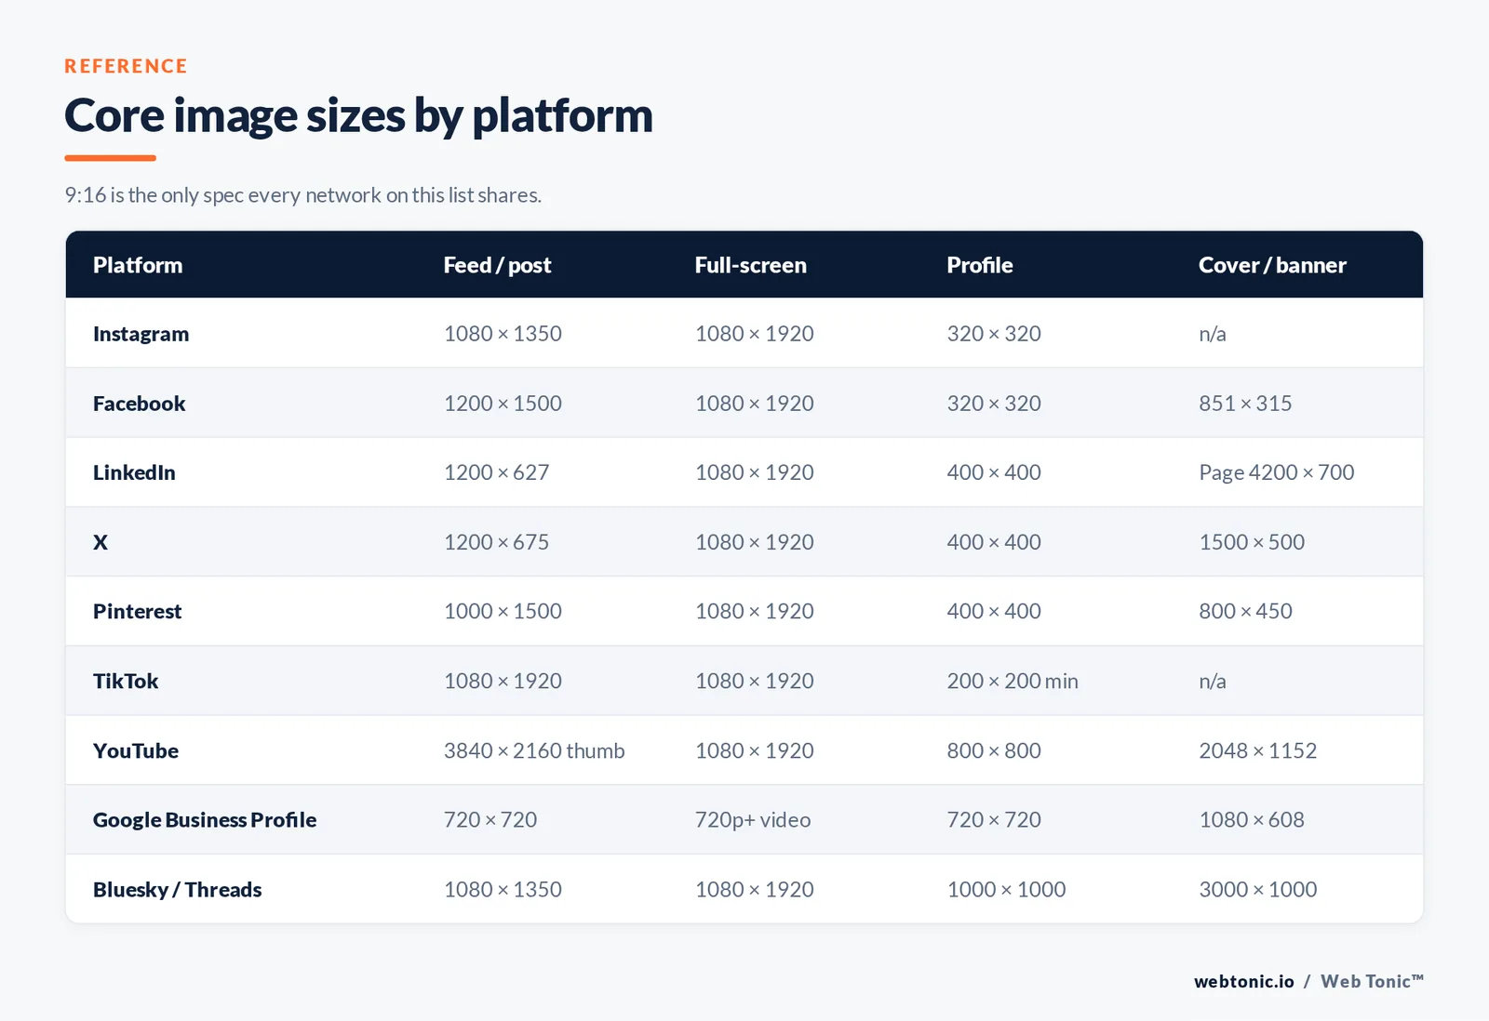This screenshot has height=1021, width=1489.
Task: Click LinkedIn profile size 400 × 400
Action: (x=994, y=472)
